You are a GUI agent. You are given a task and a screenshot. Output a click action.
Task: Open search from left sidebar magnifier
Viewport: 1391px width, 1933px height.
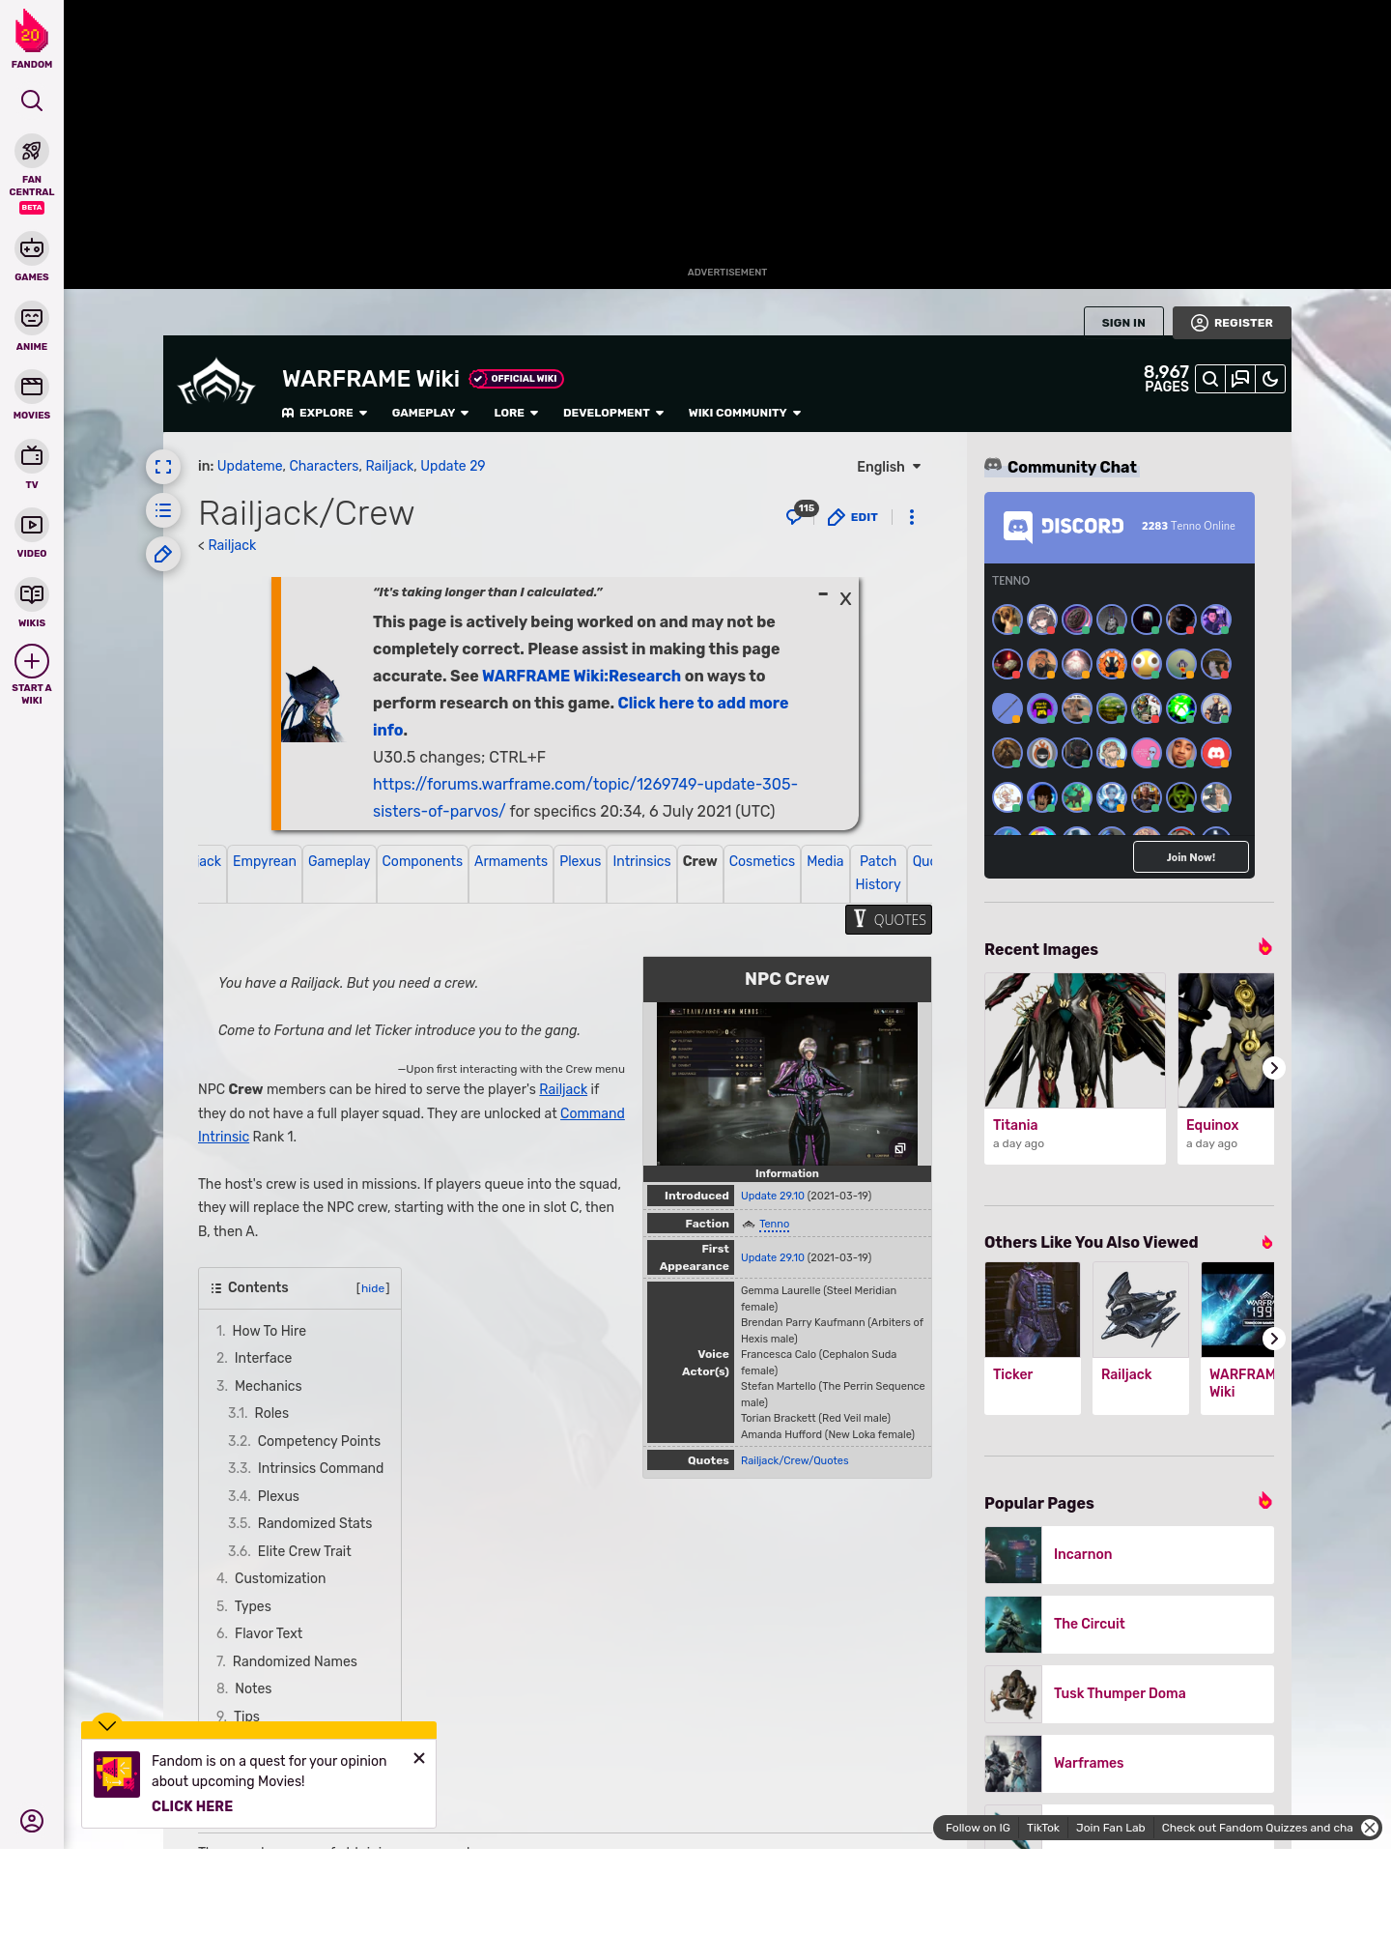point(32,101)
